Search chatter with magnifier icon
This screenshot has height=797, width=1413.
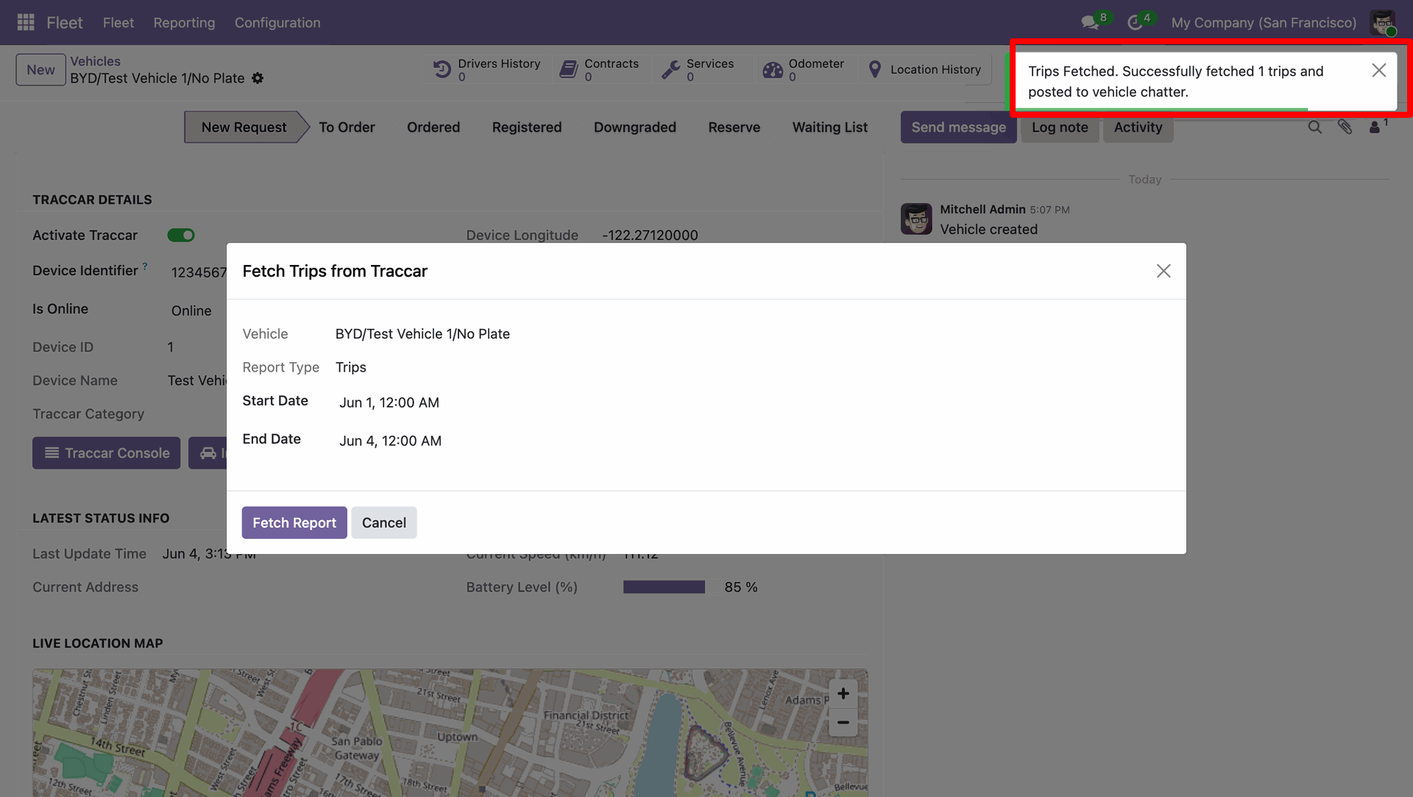click(x=1314, y=127)
